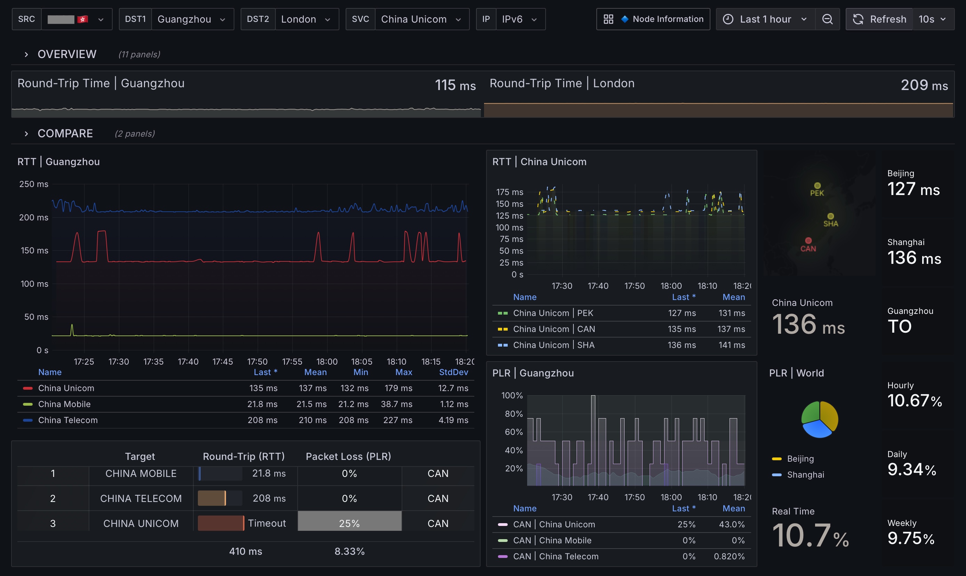Sort RTT legend by StdDev column

click(x=453, y=372)
